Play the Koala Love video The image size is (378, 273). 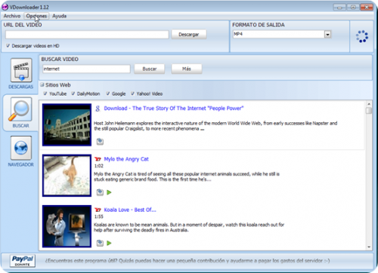tap(109, 243)
